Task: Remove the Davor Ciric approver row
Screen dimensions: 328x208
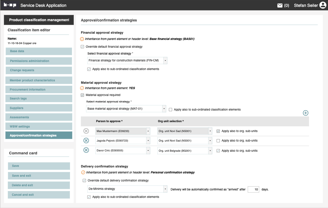Action: [86, 150]
